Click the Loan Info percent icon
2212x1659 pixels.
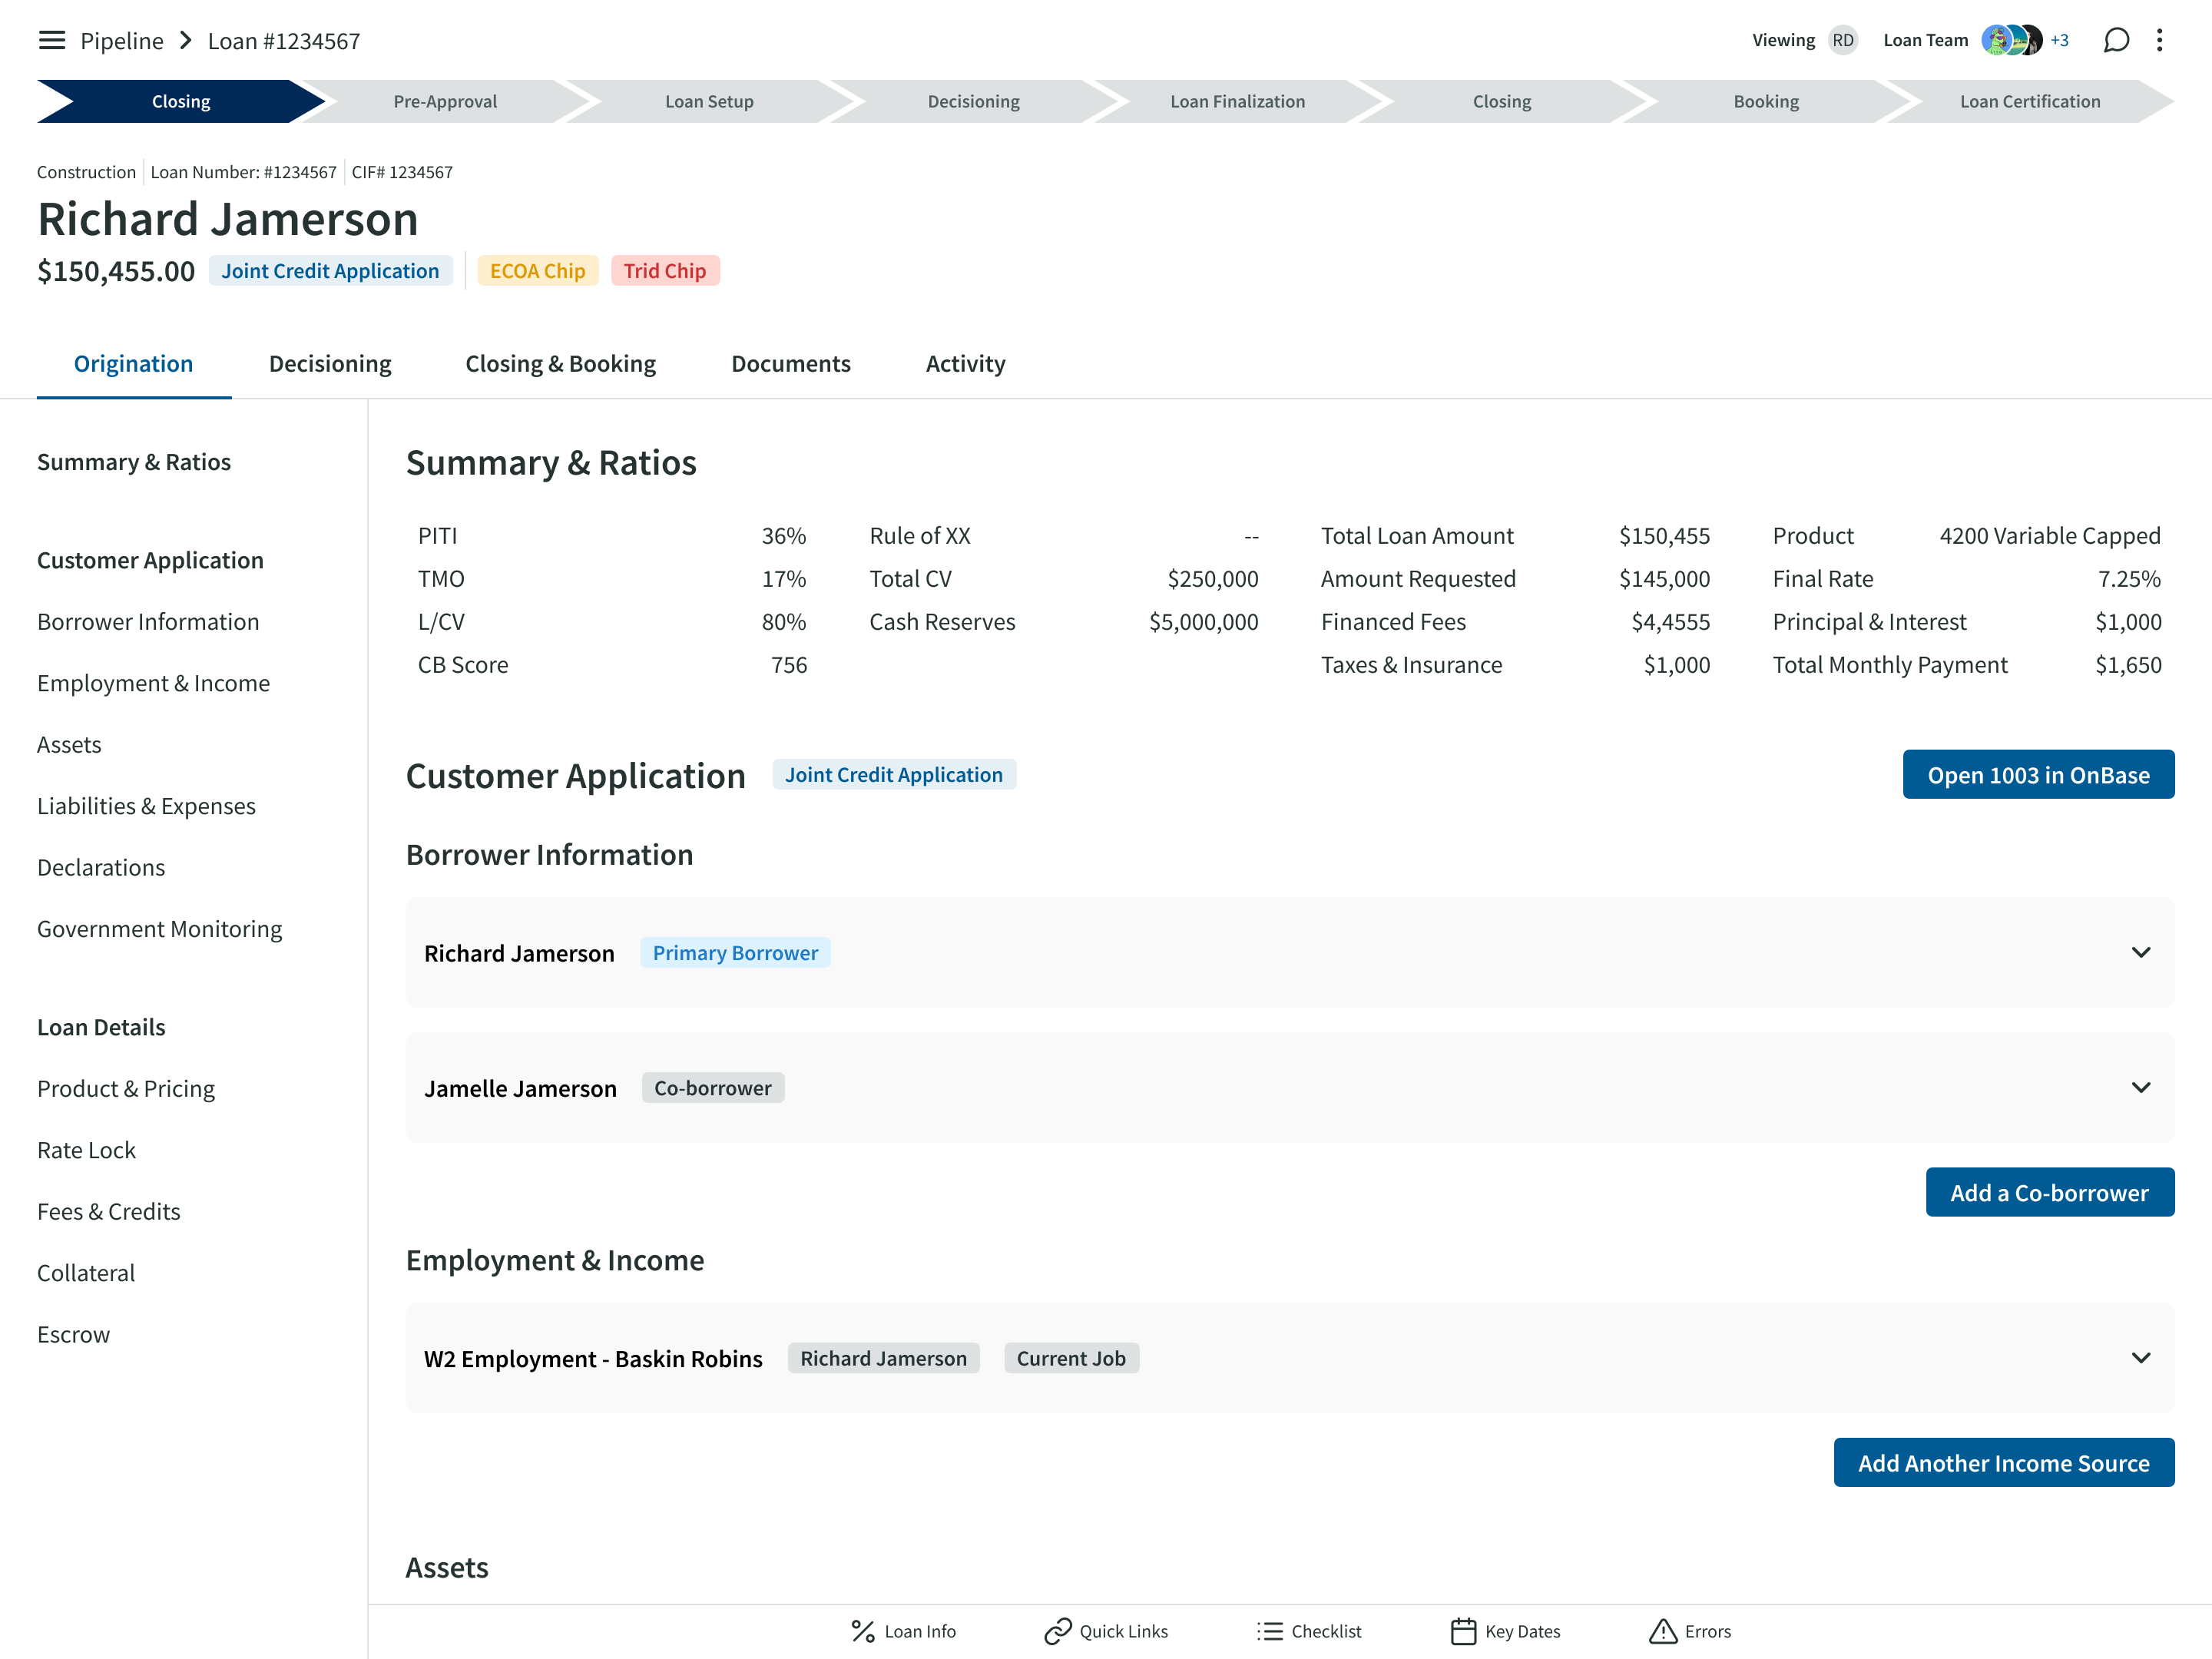point(862,1631)
